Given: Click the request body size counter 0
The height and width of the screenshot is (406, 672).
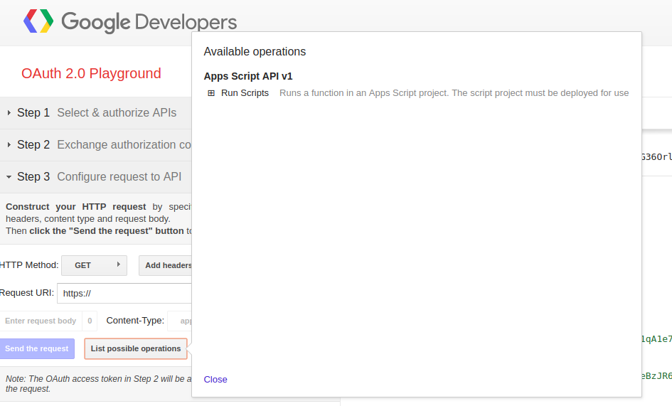Looking at the screenshot, I should 90,321.
